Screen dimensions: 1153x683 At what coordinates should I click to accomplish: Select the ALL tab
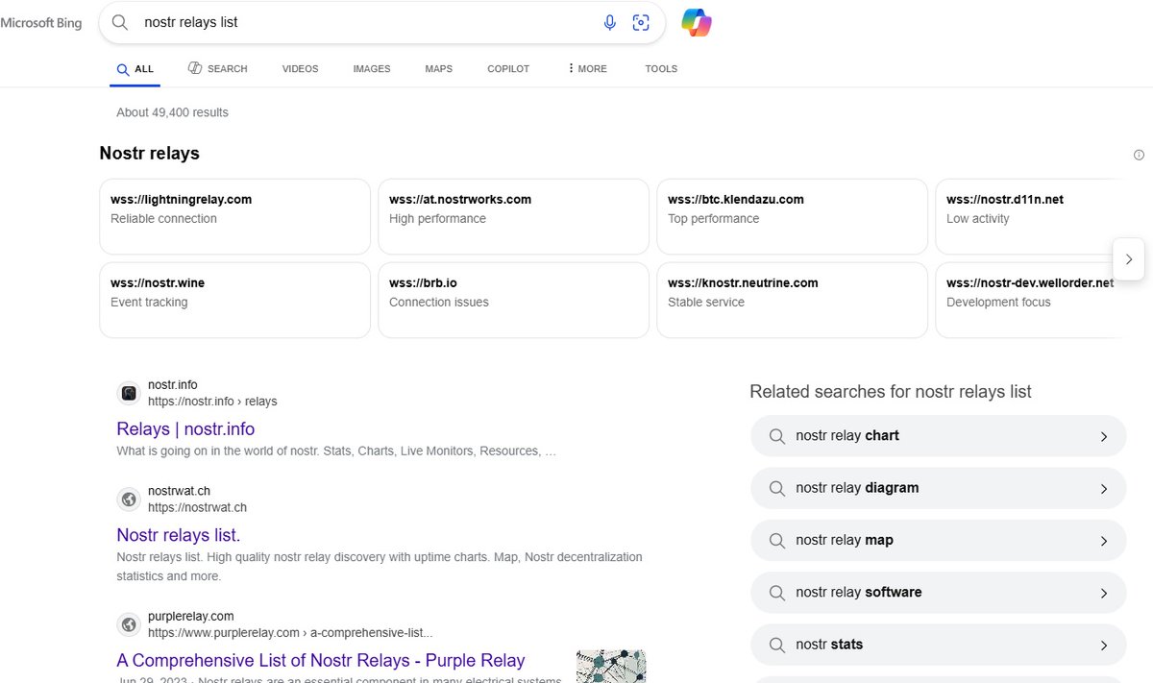(x=135, y=69)
